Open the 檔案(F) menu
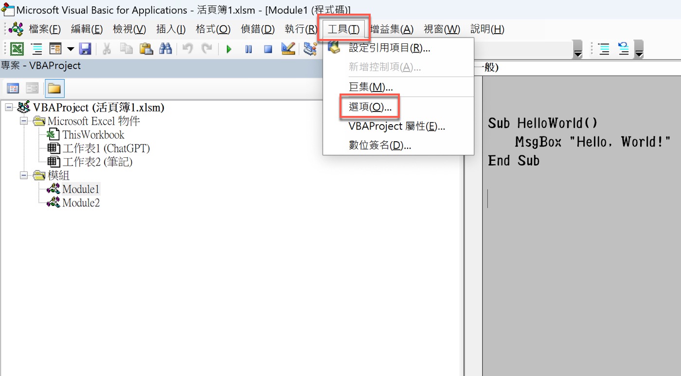The width and height of the screenshot is (681, 376). [x=45, y=29]
